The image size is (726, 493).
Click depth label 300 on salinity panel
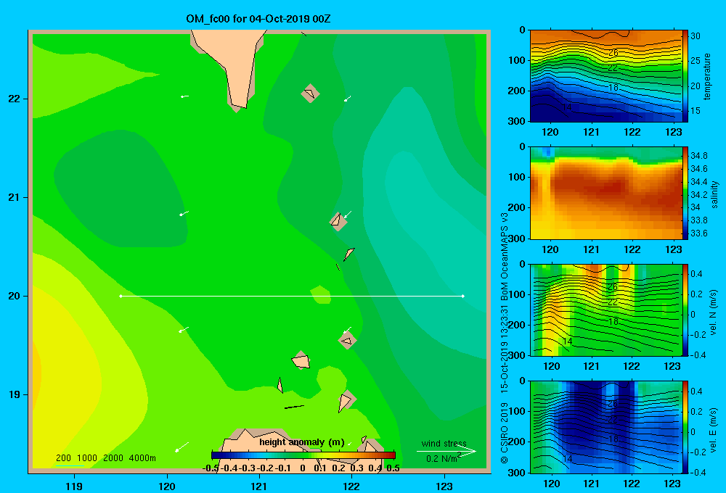(517, 239)
